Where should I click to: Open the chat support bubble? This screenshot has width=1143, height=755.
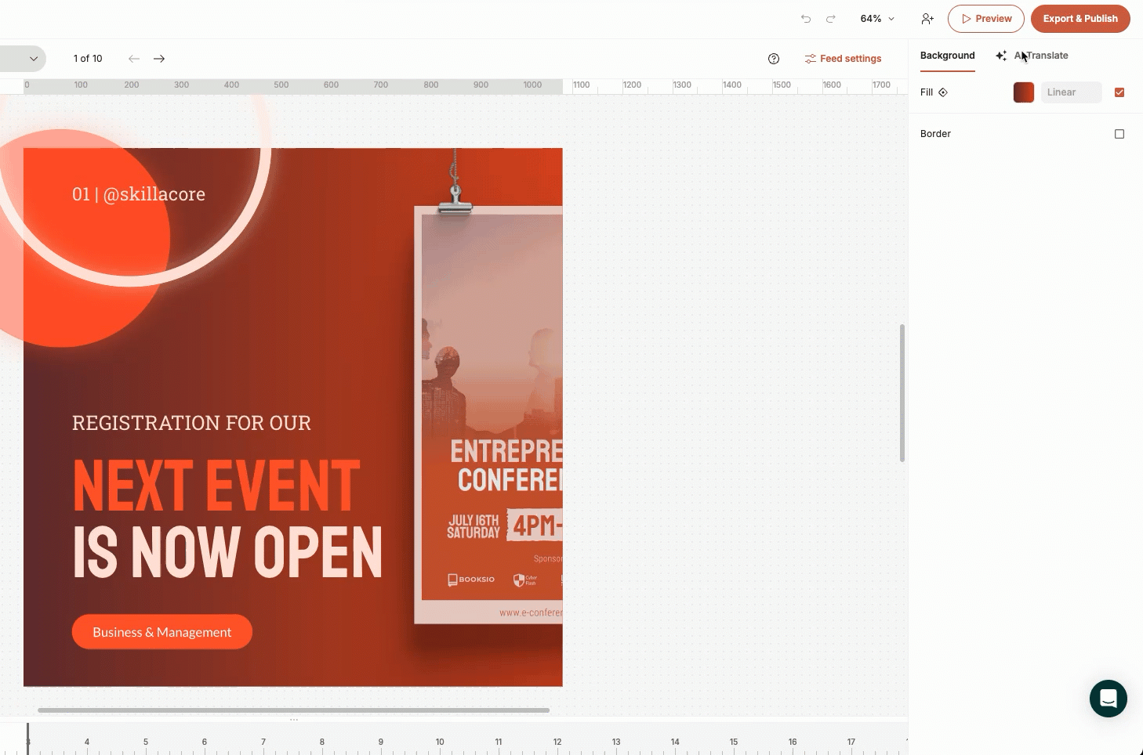(1108, 698)
